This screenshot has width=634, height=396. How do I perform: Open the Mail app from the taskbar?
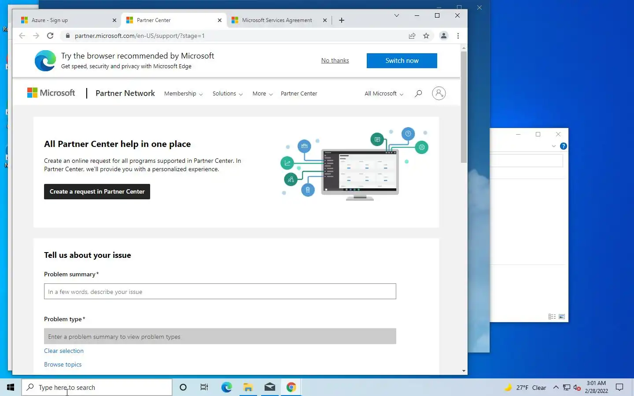pos(269,387)
